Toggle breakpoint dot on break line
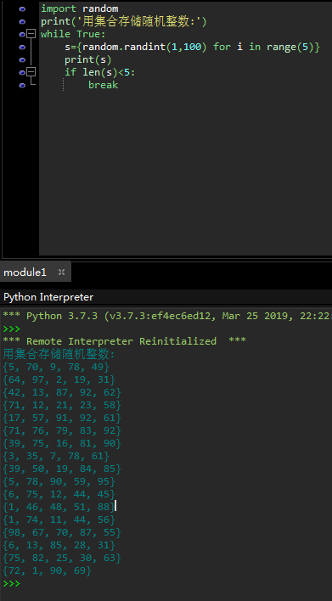This screenshot has width=332, height=601. (x=22, y=85)
